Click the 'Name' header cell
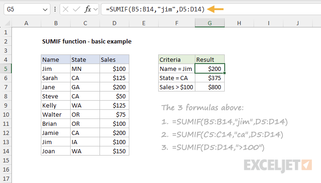This screenshot has width=321, height=183. click(x=55, y=59)
